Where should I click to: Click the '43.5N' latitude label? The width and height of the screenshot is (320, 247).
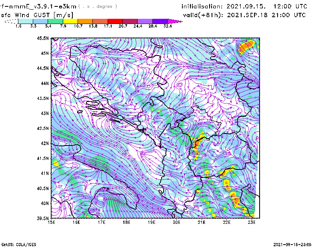pos(43,98)
